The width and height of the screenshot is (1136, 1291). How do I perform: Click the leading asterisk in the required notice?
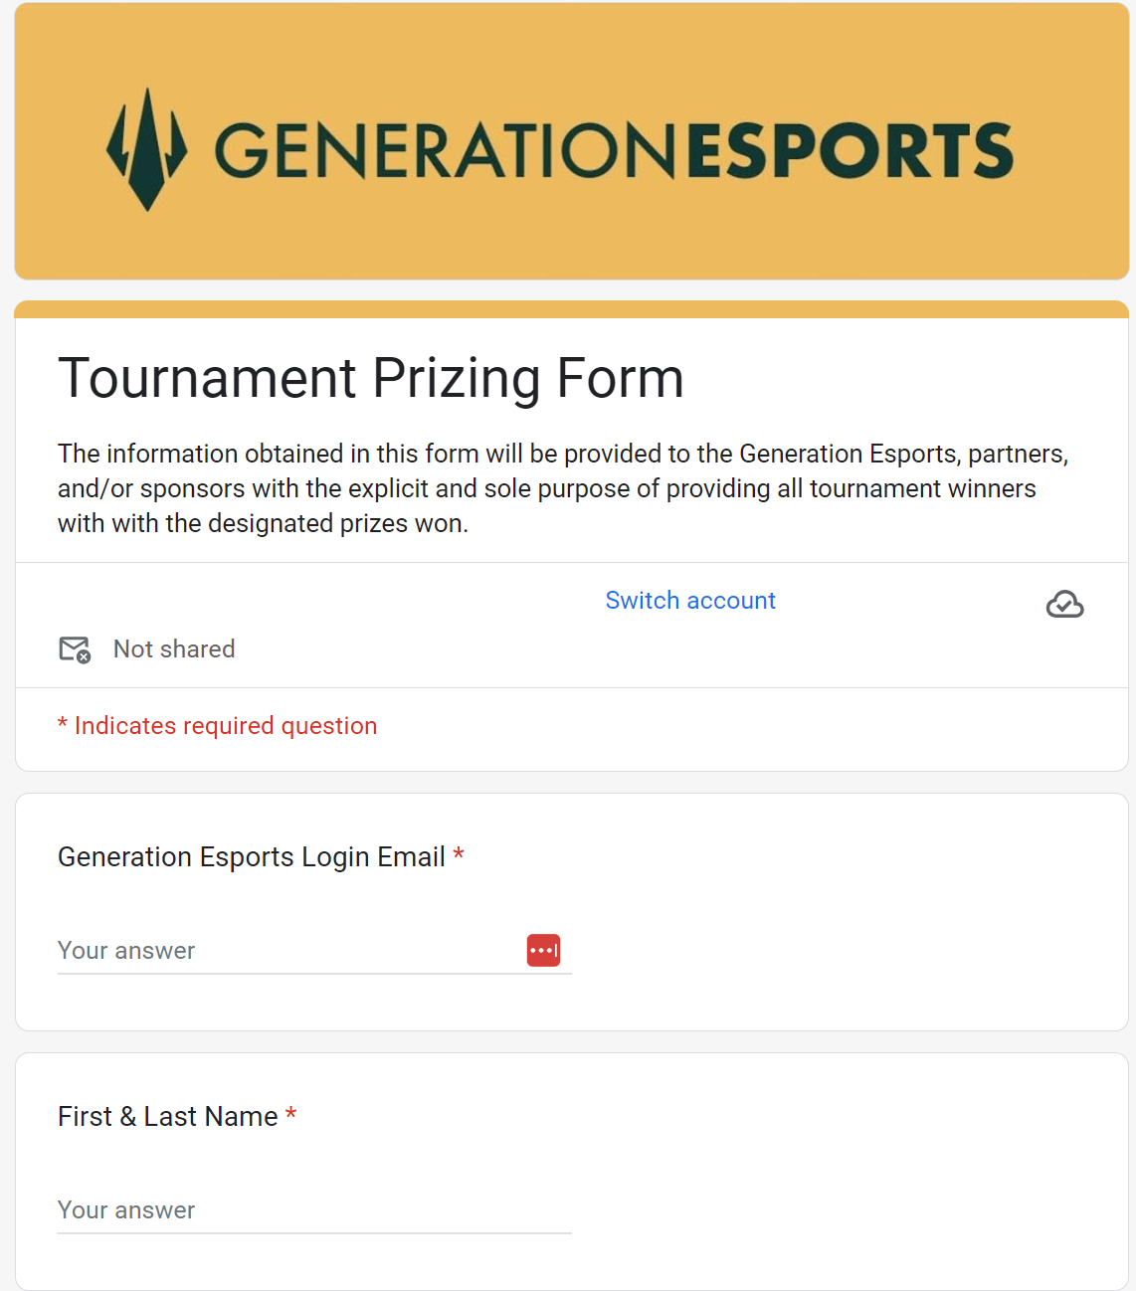click(63, 725)
